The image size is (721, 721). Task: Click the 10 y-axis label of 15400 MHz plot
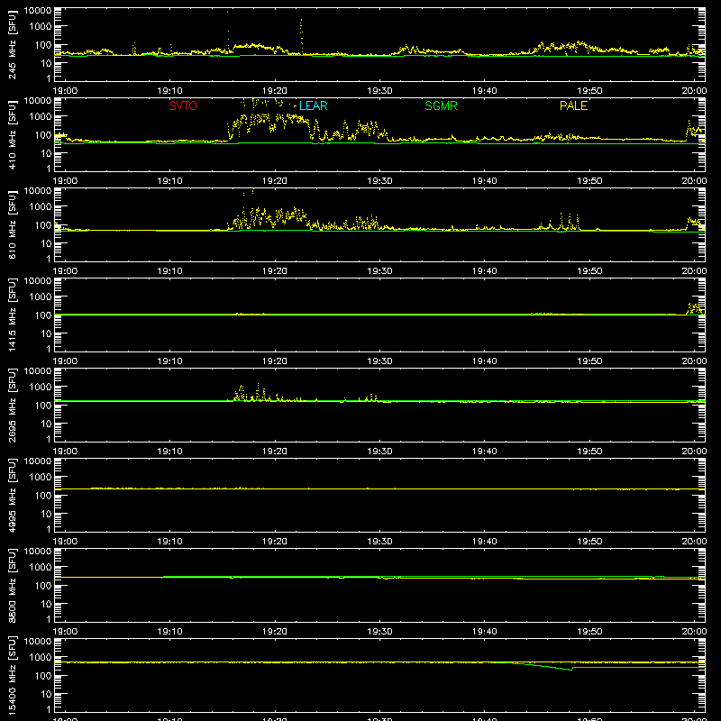(x=46, y=694)
